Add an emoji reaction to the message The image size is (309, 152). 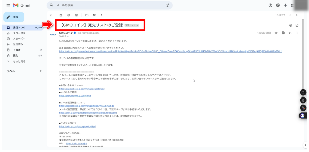283,33
